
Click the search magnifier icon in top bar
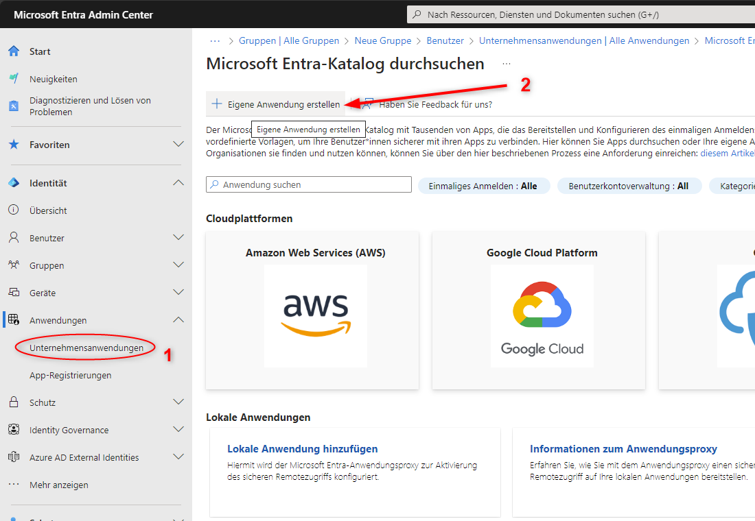pos(417,14)
